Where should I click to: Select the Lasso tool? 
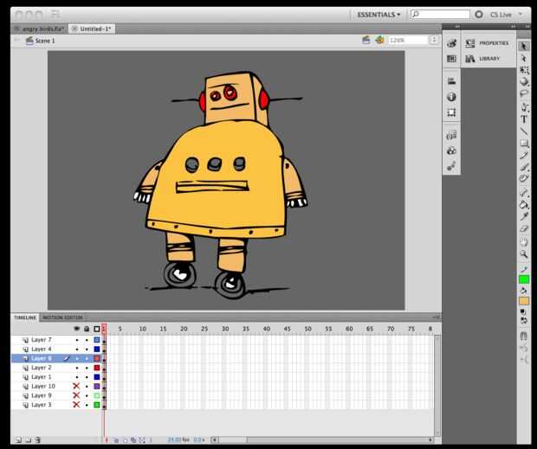click(524, 93)
